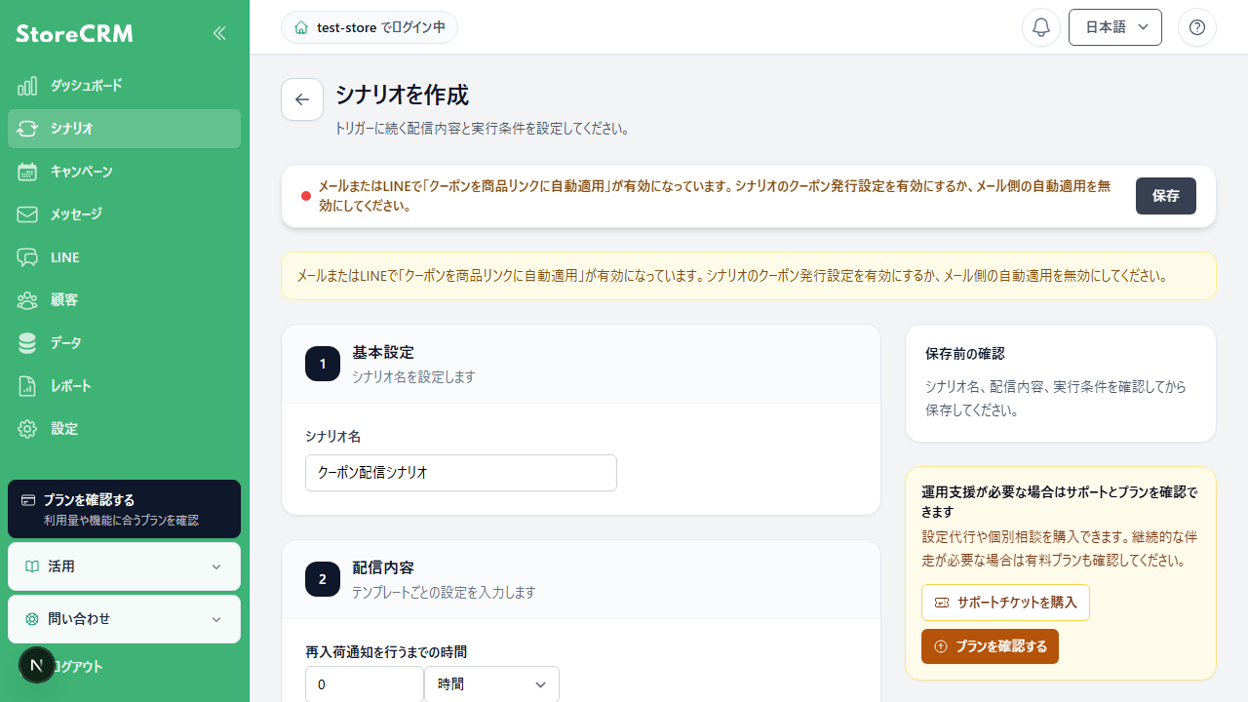Click the ticket icon in support button

[942, 603]
